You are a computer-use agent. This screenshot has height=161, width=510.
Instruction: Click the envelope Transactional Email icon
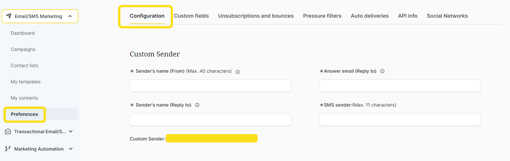8,131
